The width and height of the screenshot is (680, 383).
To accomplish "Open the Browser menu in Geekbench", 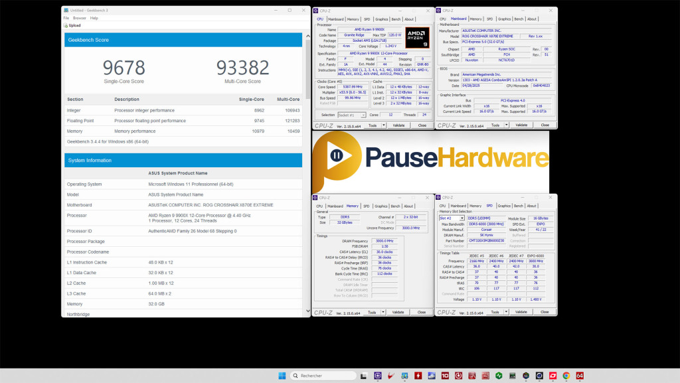I will click(80, 18).
